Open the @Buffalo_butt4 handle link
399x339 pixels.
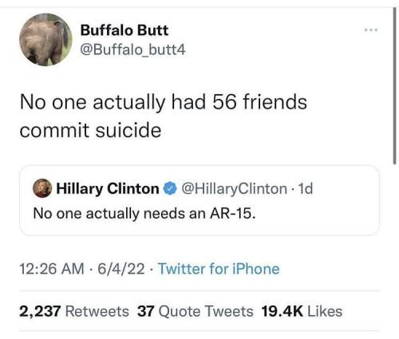tap(132, 49)
